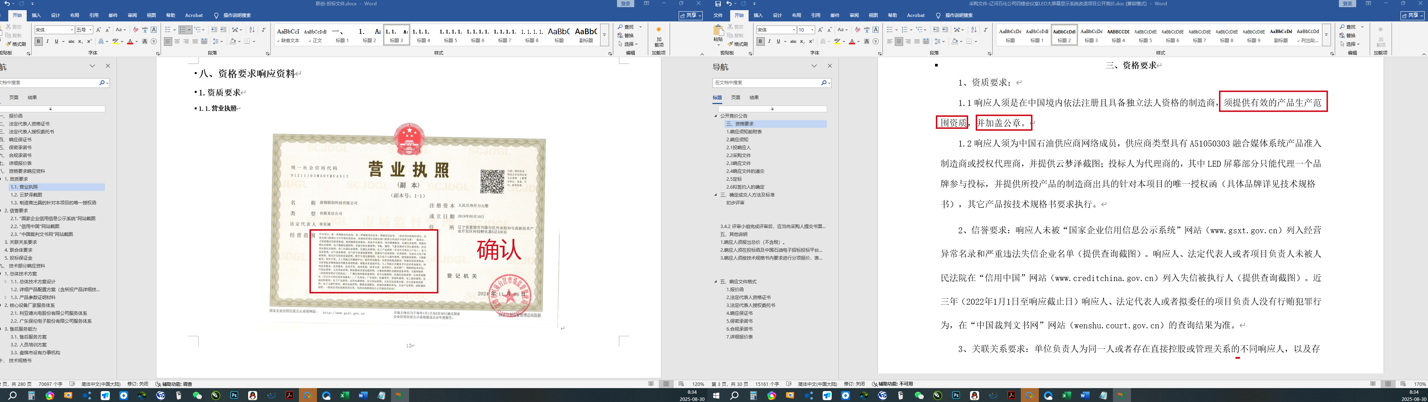
Task: Open WeChat from the left monitor taskbar
Action: coord(197,395)
